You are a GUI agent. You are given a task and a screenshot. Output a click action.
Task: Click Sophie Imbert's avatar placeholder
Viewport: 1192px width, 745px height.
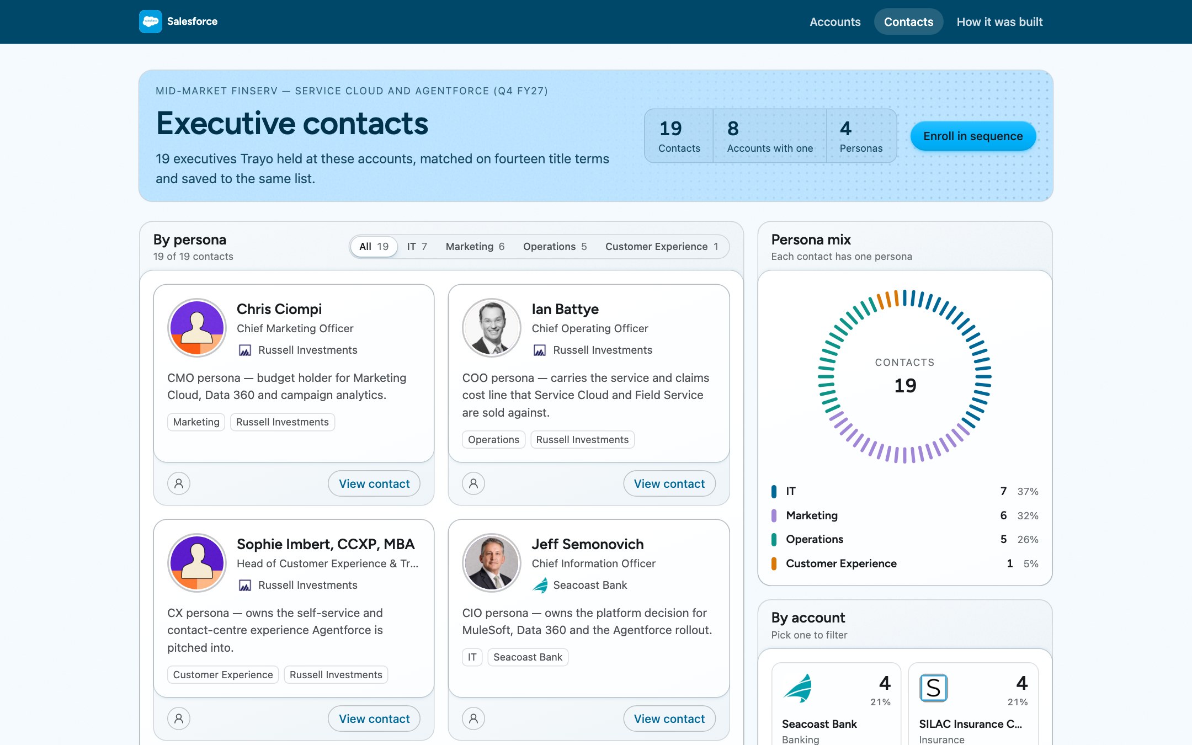(x=197, y=563)
